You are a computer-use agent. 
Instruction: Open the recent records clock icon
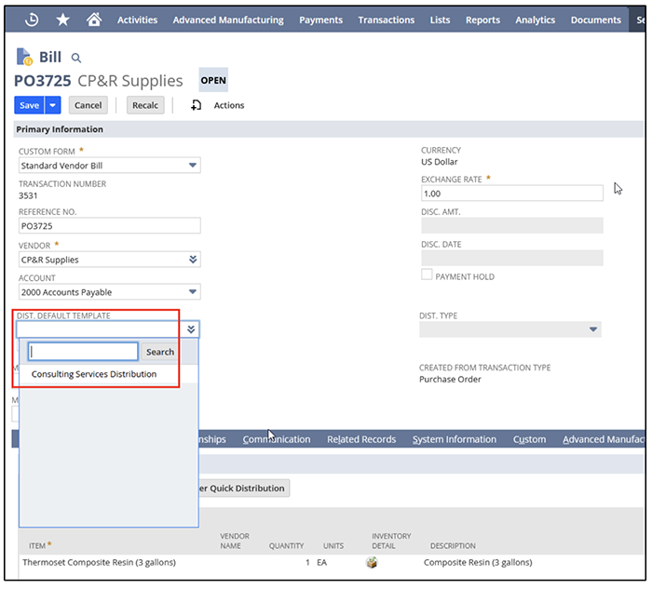click(31, 20)
